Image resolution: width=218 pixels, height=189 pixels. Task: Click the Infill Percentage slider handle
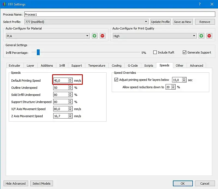[38, 52]
